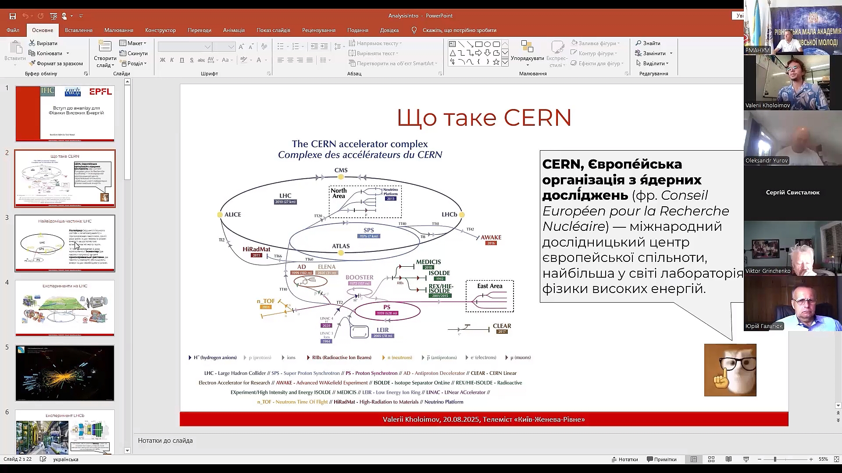Viewport: 842px width, 473px height.
Task: Toggle Notes (Нотатки) pane in status bar
Action: [x=624, y=459]
